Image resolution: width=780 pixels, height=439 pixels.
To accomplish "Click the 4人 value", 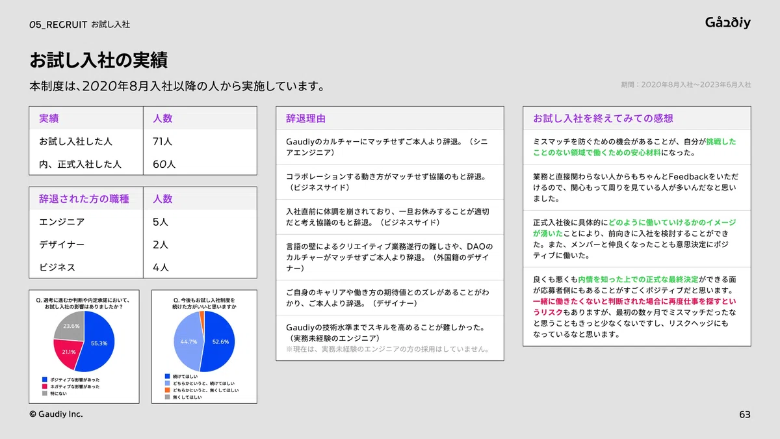I will coord(161,267).
